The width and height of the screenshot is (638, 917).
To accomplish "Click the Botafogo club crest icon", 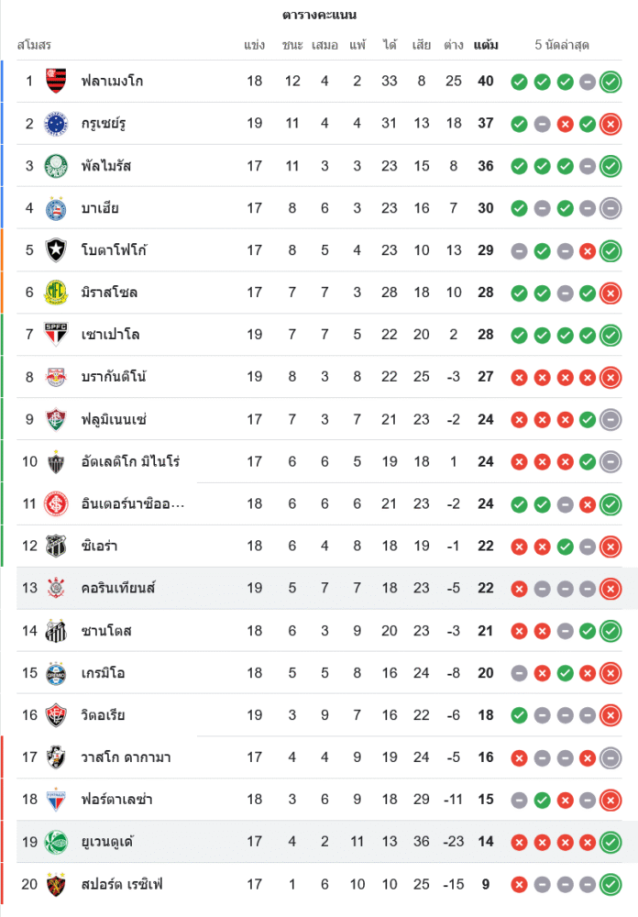I will click(x=56, y=250).
